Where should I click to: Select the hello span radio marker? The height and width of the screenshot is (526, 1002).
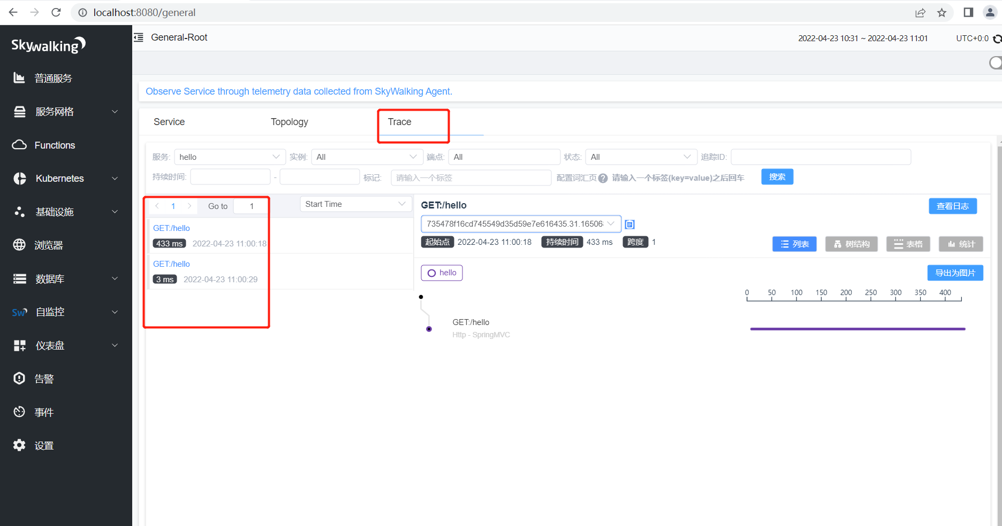click(432, 273)
